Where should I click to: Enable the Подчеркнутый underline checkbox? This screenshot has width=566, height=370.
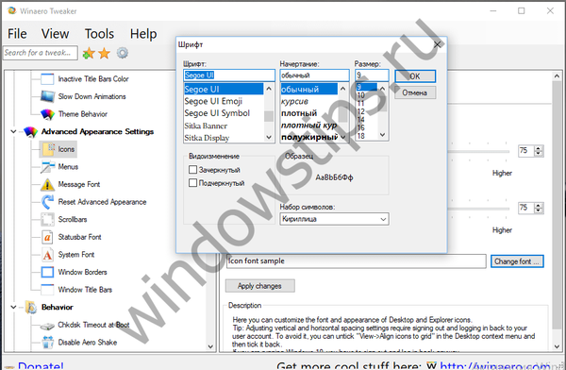point(192,183)
